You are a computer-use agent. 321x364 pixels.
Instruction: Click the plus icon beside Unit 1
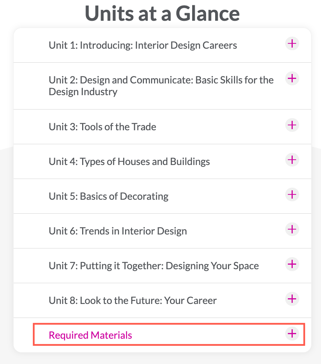[x=292, y=43]
